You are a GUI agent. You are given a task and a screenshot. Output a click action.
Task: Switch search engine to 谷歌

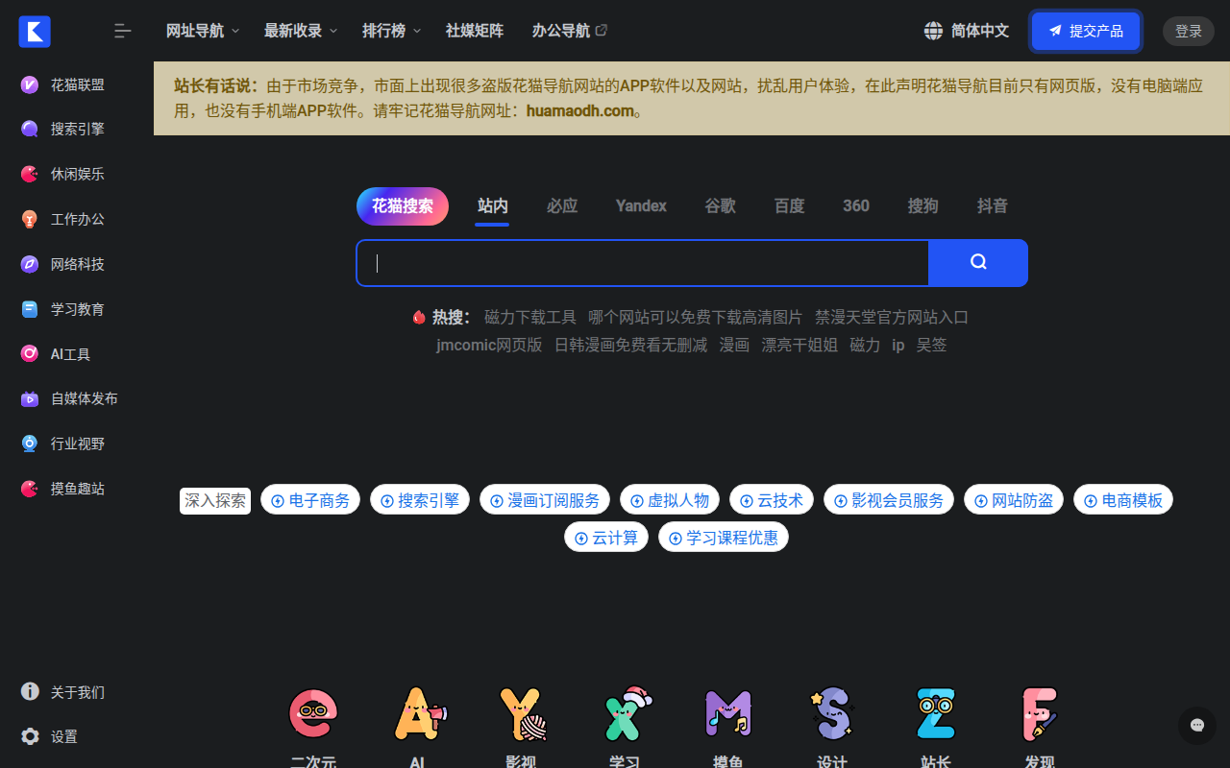719,205
